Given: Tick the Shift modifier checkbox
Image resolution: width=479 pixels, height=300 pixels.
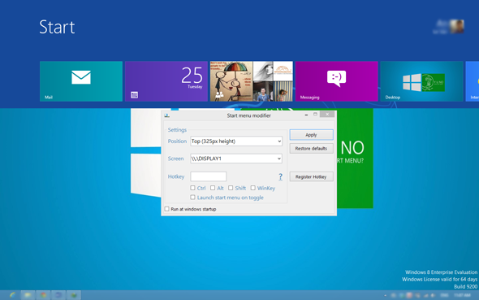Looking at the screenshot, I should point(231,188).
